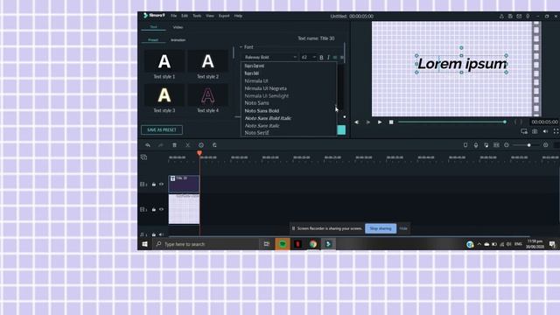Mute the audio track
This screenshot has height=315, width=560.
161,234
